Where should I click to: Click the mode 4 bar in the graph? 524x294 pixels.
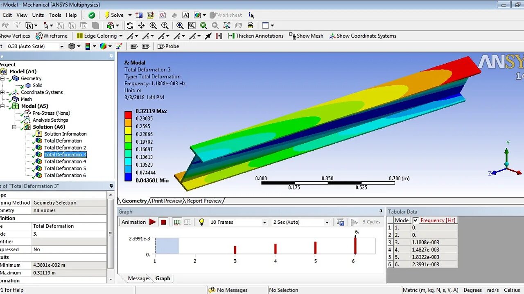(x=276, y=249)
